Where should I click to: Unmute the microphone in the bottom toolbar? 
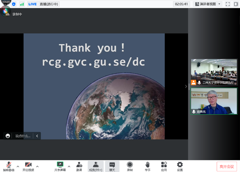pyautogui.click(x=9, y=166)
